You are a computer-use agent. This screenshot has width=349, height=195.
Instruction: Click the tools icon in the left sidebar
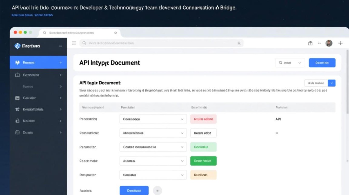click(x=17, y=109)
